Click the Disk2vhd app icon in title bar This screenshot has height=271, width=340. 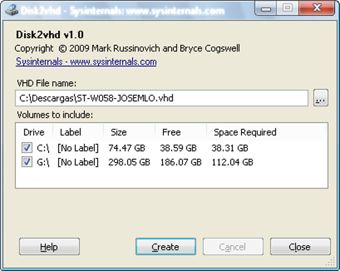[x=11, y=10]
